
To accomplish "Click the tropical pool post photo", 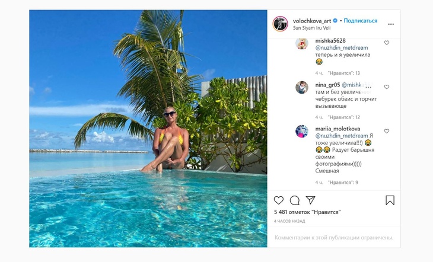I will (x=148, y=128).
